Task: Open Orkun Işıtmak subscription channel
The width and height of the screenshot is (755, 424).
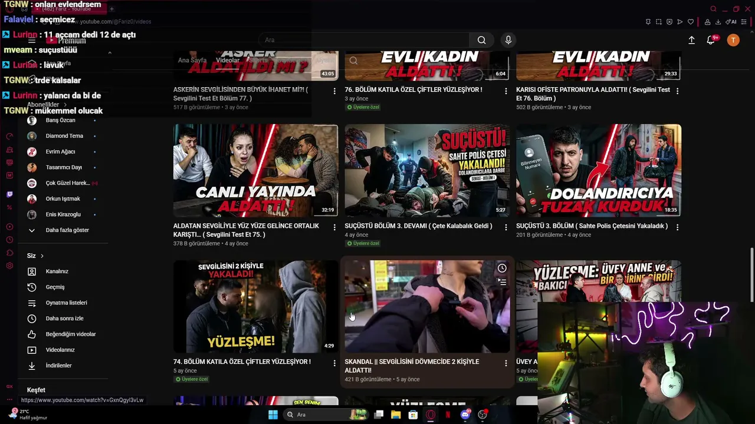Action: pos(63,199)
